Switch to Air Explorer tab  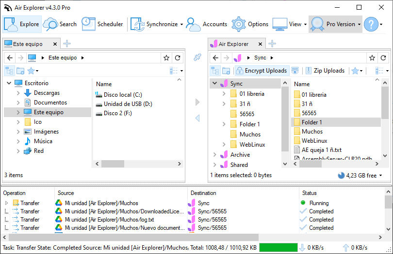coord(233,44)
